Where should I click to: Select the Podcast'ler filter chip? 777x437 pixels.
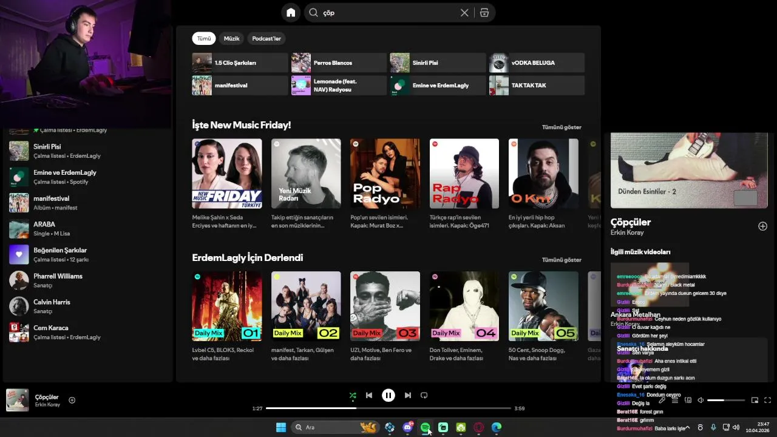point(266,38)
